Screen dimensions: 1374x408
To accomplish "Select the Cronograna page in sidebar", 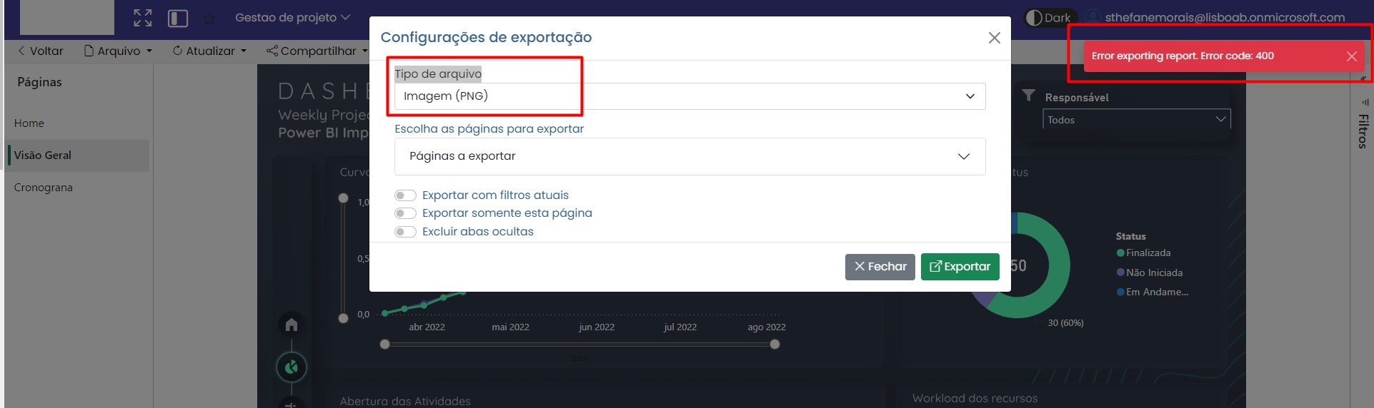I will [x=44, y=188].
